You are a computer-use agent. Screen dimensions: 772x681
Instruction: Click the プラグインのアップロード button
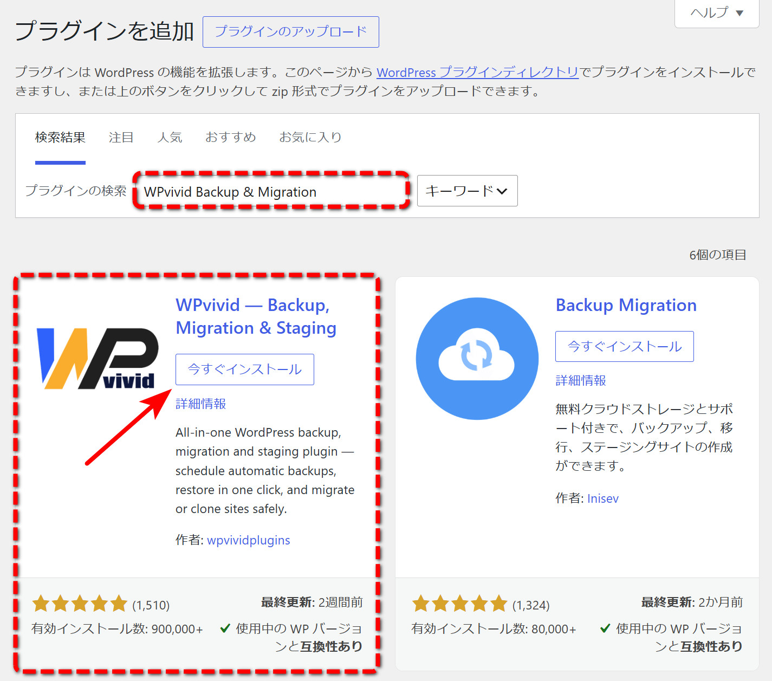(291, 32)
